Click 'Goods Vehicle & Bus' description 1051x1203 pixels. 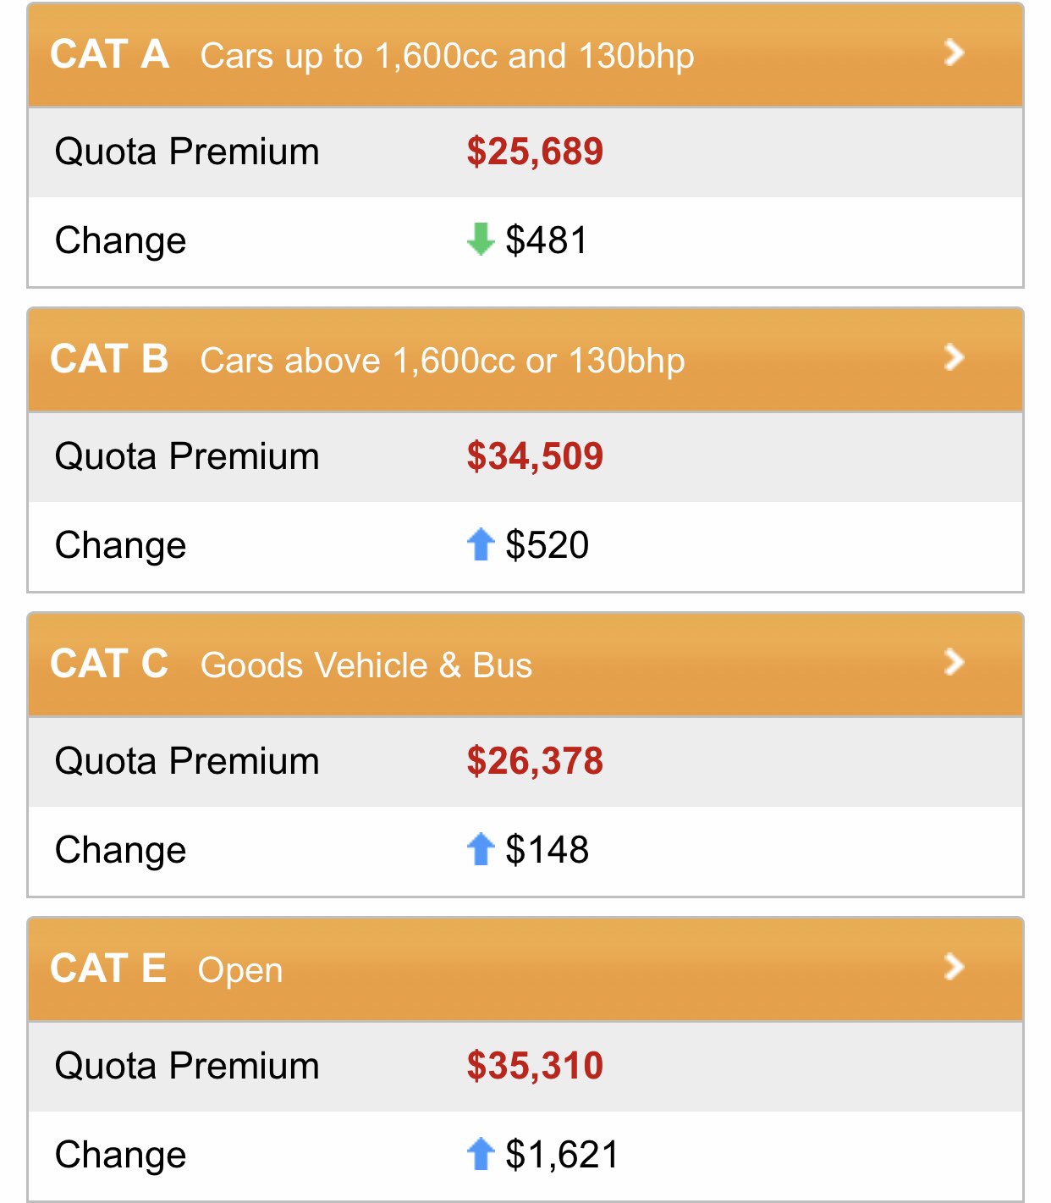(366, 666)
